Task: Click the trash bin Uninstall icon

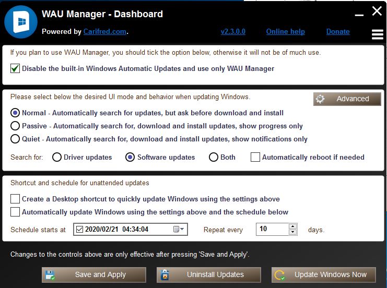Action: click(x=165, y=275)
